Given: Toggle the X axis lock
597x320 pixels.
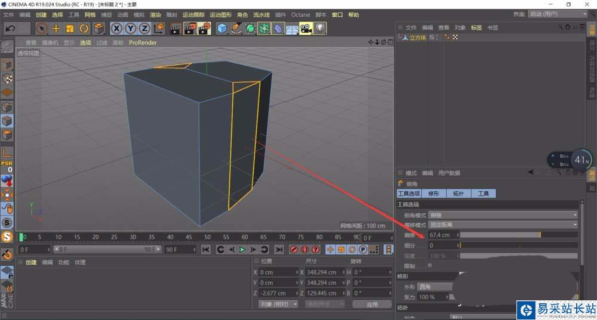Looking at the screenshot, I should point(116,28).
